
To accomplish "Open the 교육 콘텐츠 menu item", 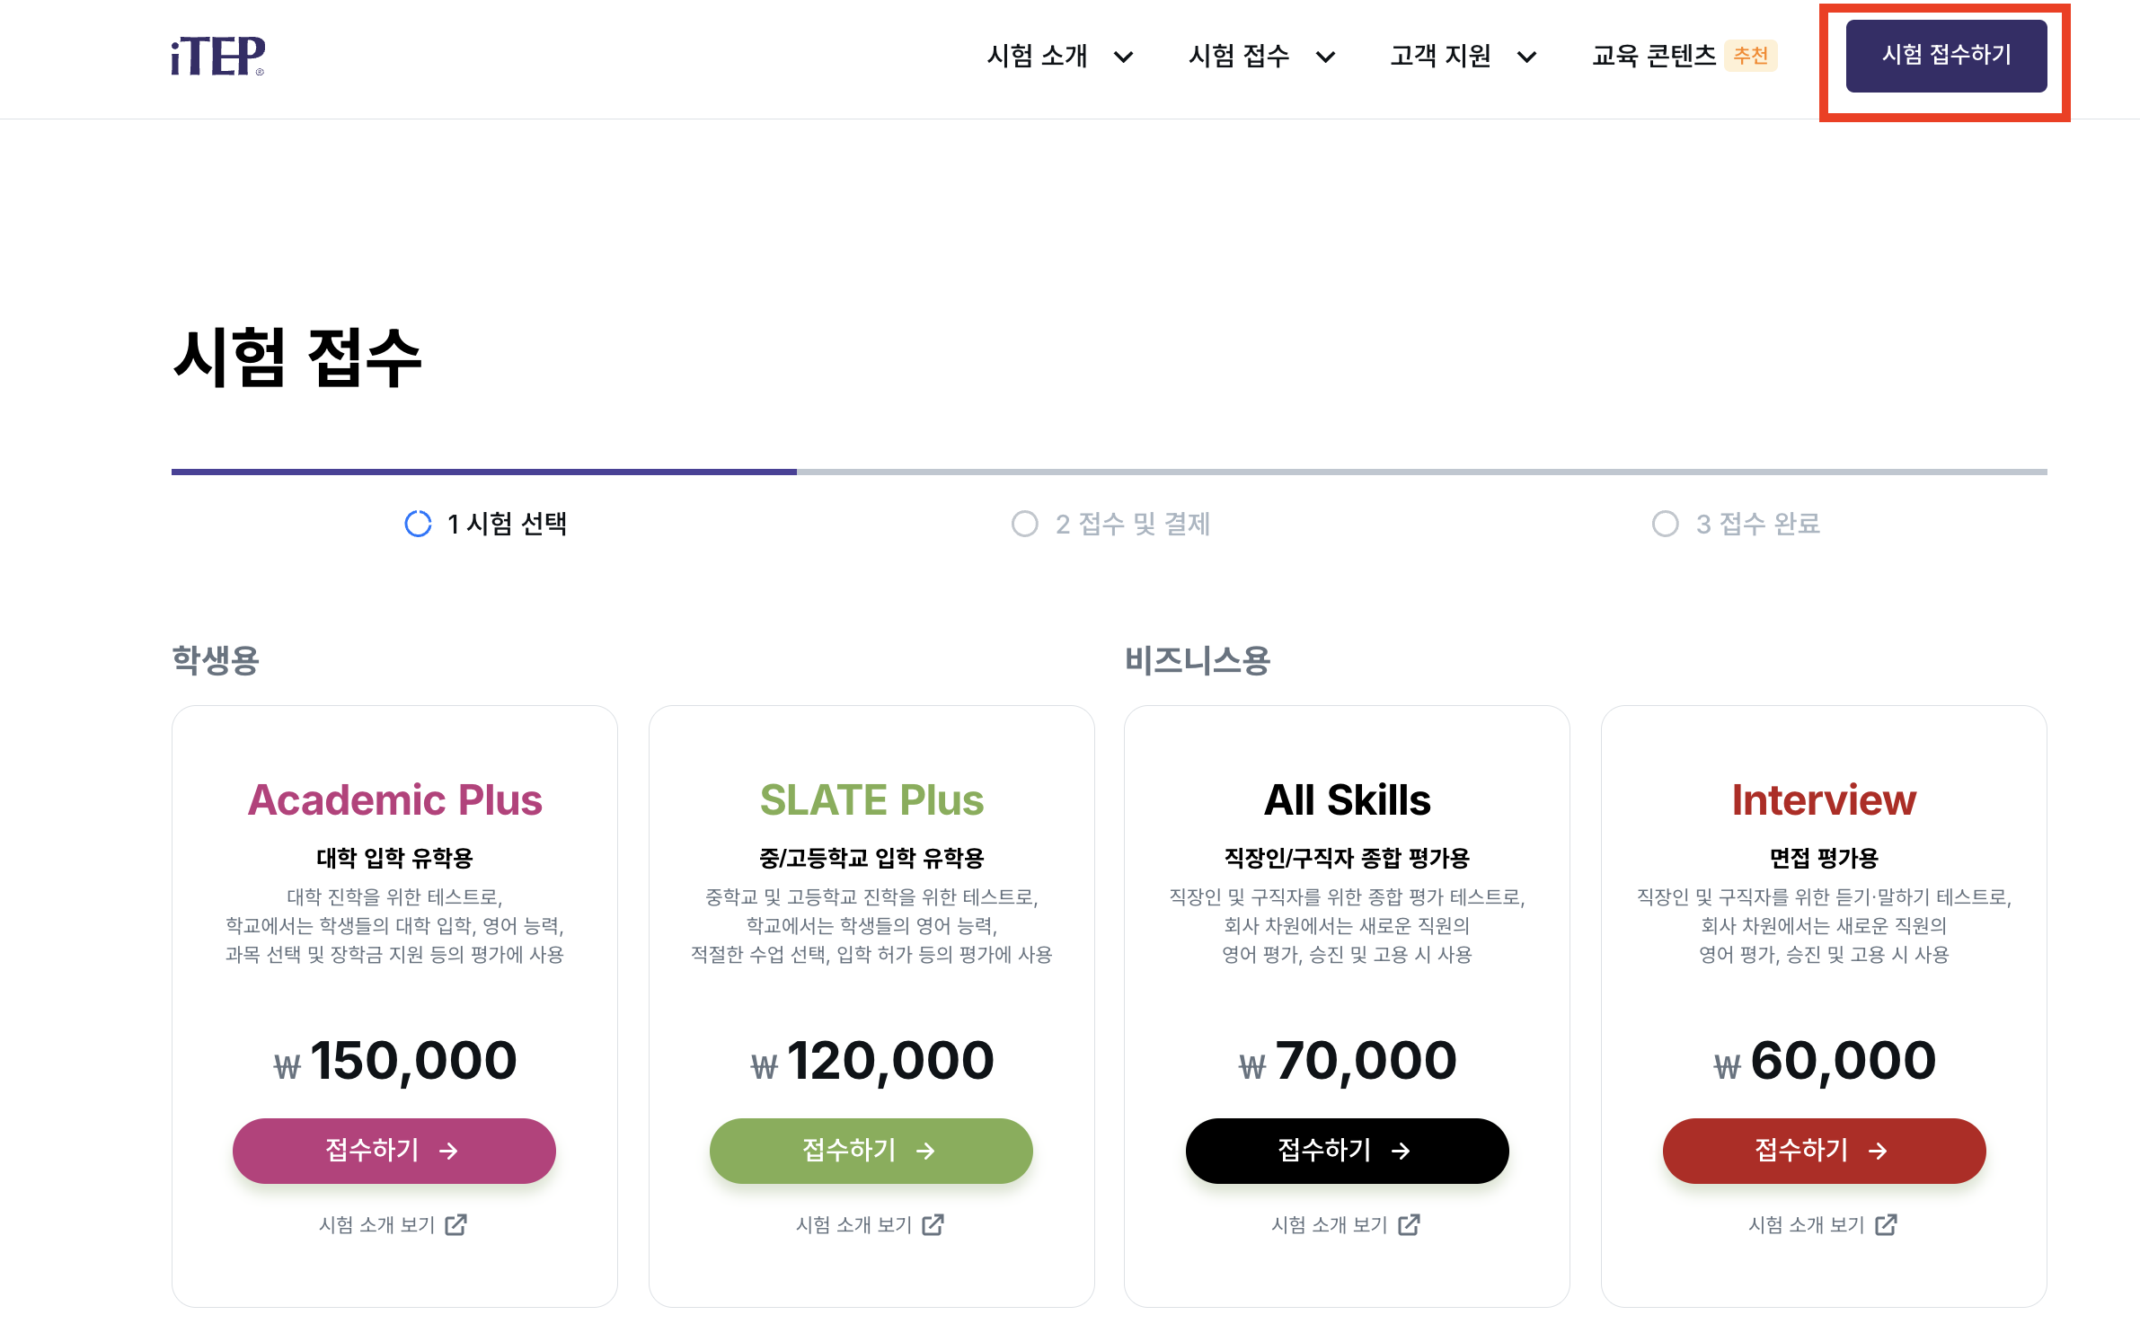I will [x=1654, y=56].
